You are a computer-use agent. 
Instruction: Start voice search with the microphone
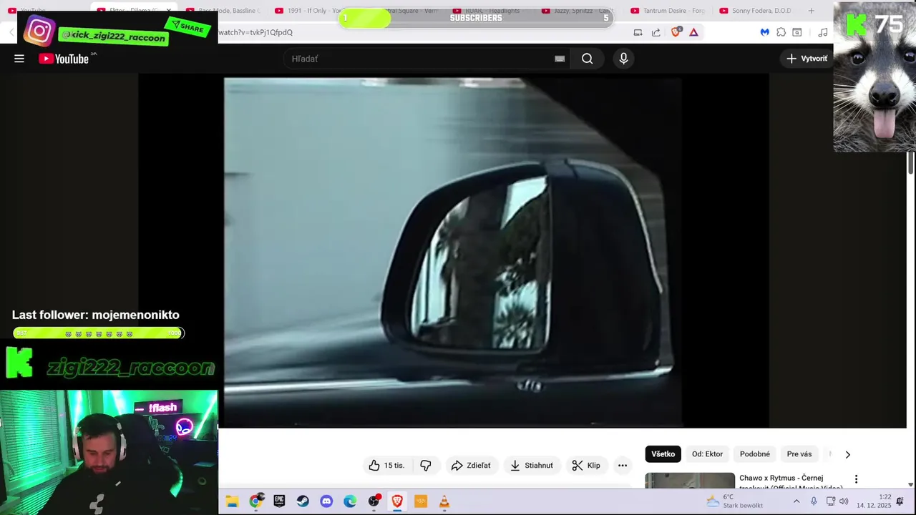coord(623,59)
